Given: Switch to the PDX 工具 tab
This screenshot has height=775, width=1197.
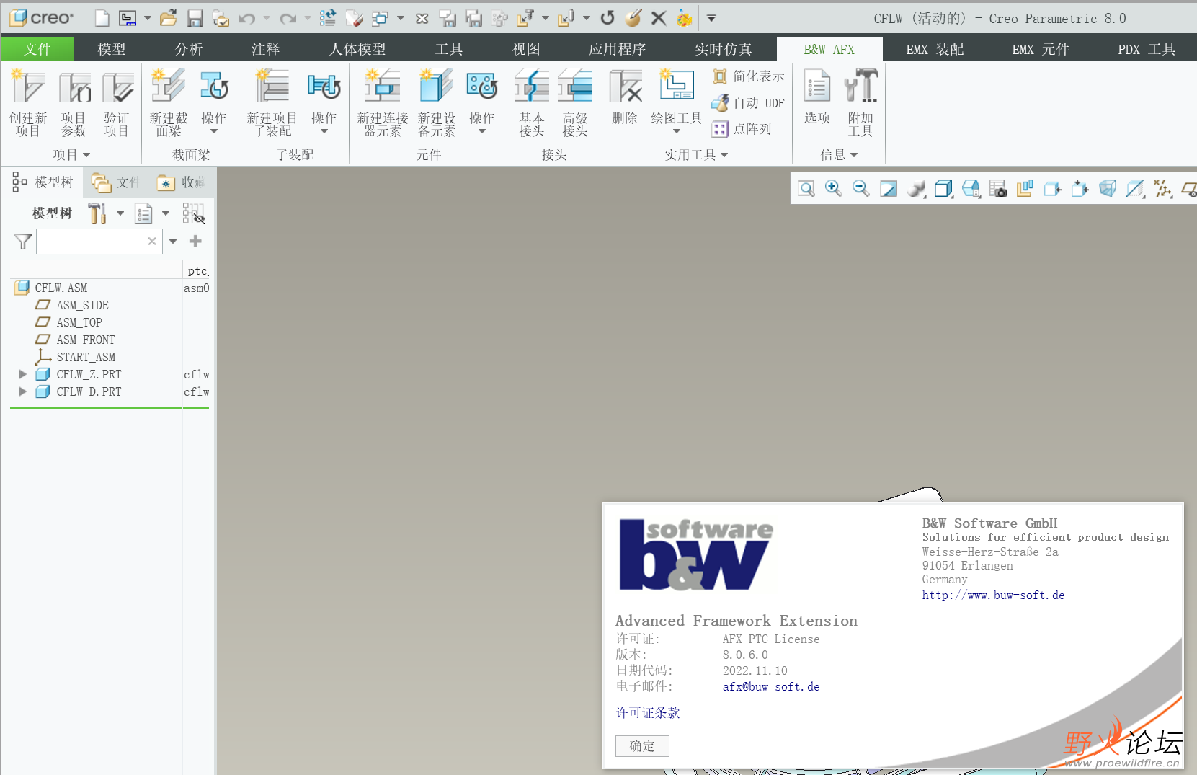Looking at the screenshot, I should 1147,49.
